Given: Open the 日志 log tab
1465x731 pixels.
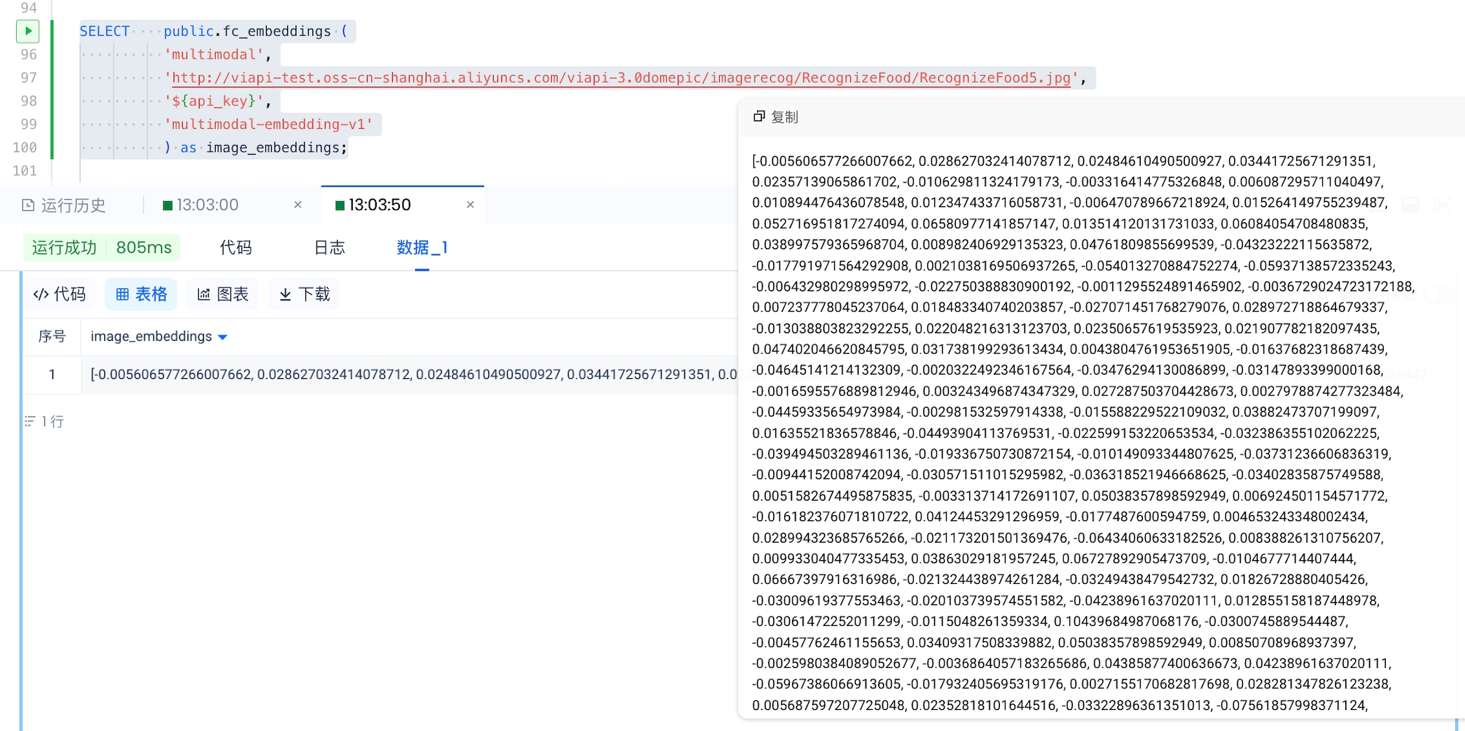Looking at the screenshot, I should pyautogui.click(x=329, y=247).
